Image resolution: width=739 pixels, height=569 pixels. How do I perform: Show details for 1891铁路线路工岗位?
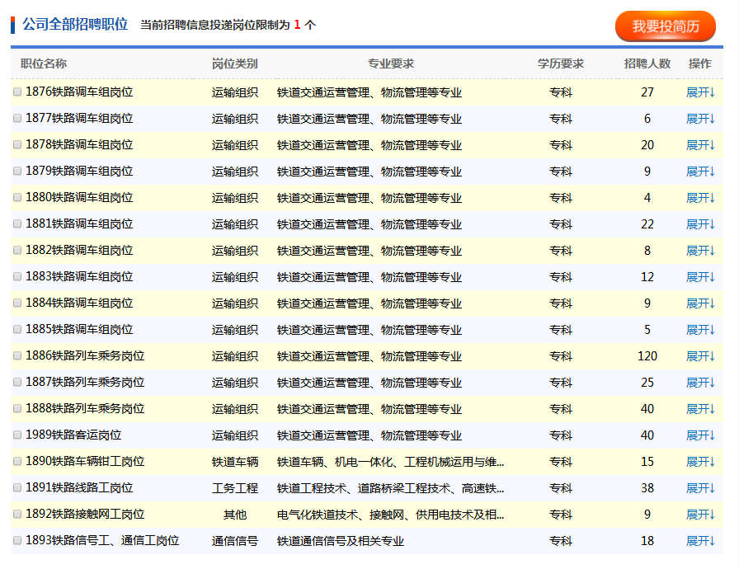click(700, 487)
